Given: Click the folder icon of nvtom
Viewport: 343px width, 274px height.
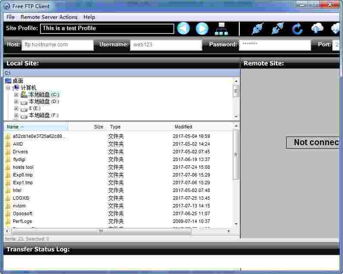Looking at the screenshot, I should [x=8, y=206].
